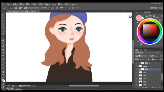
Task: Select the Healing Brush tool
Action: [x=3, y=34]
